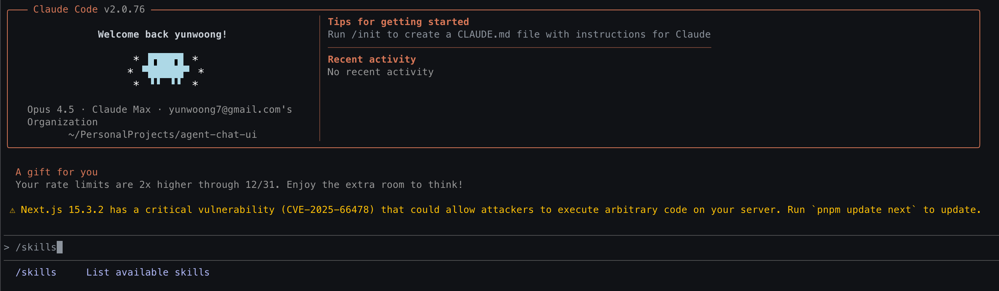
Task: Click the Claude pixel mascot icon
Action: [x=166, y=69]
